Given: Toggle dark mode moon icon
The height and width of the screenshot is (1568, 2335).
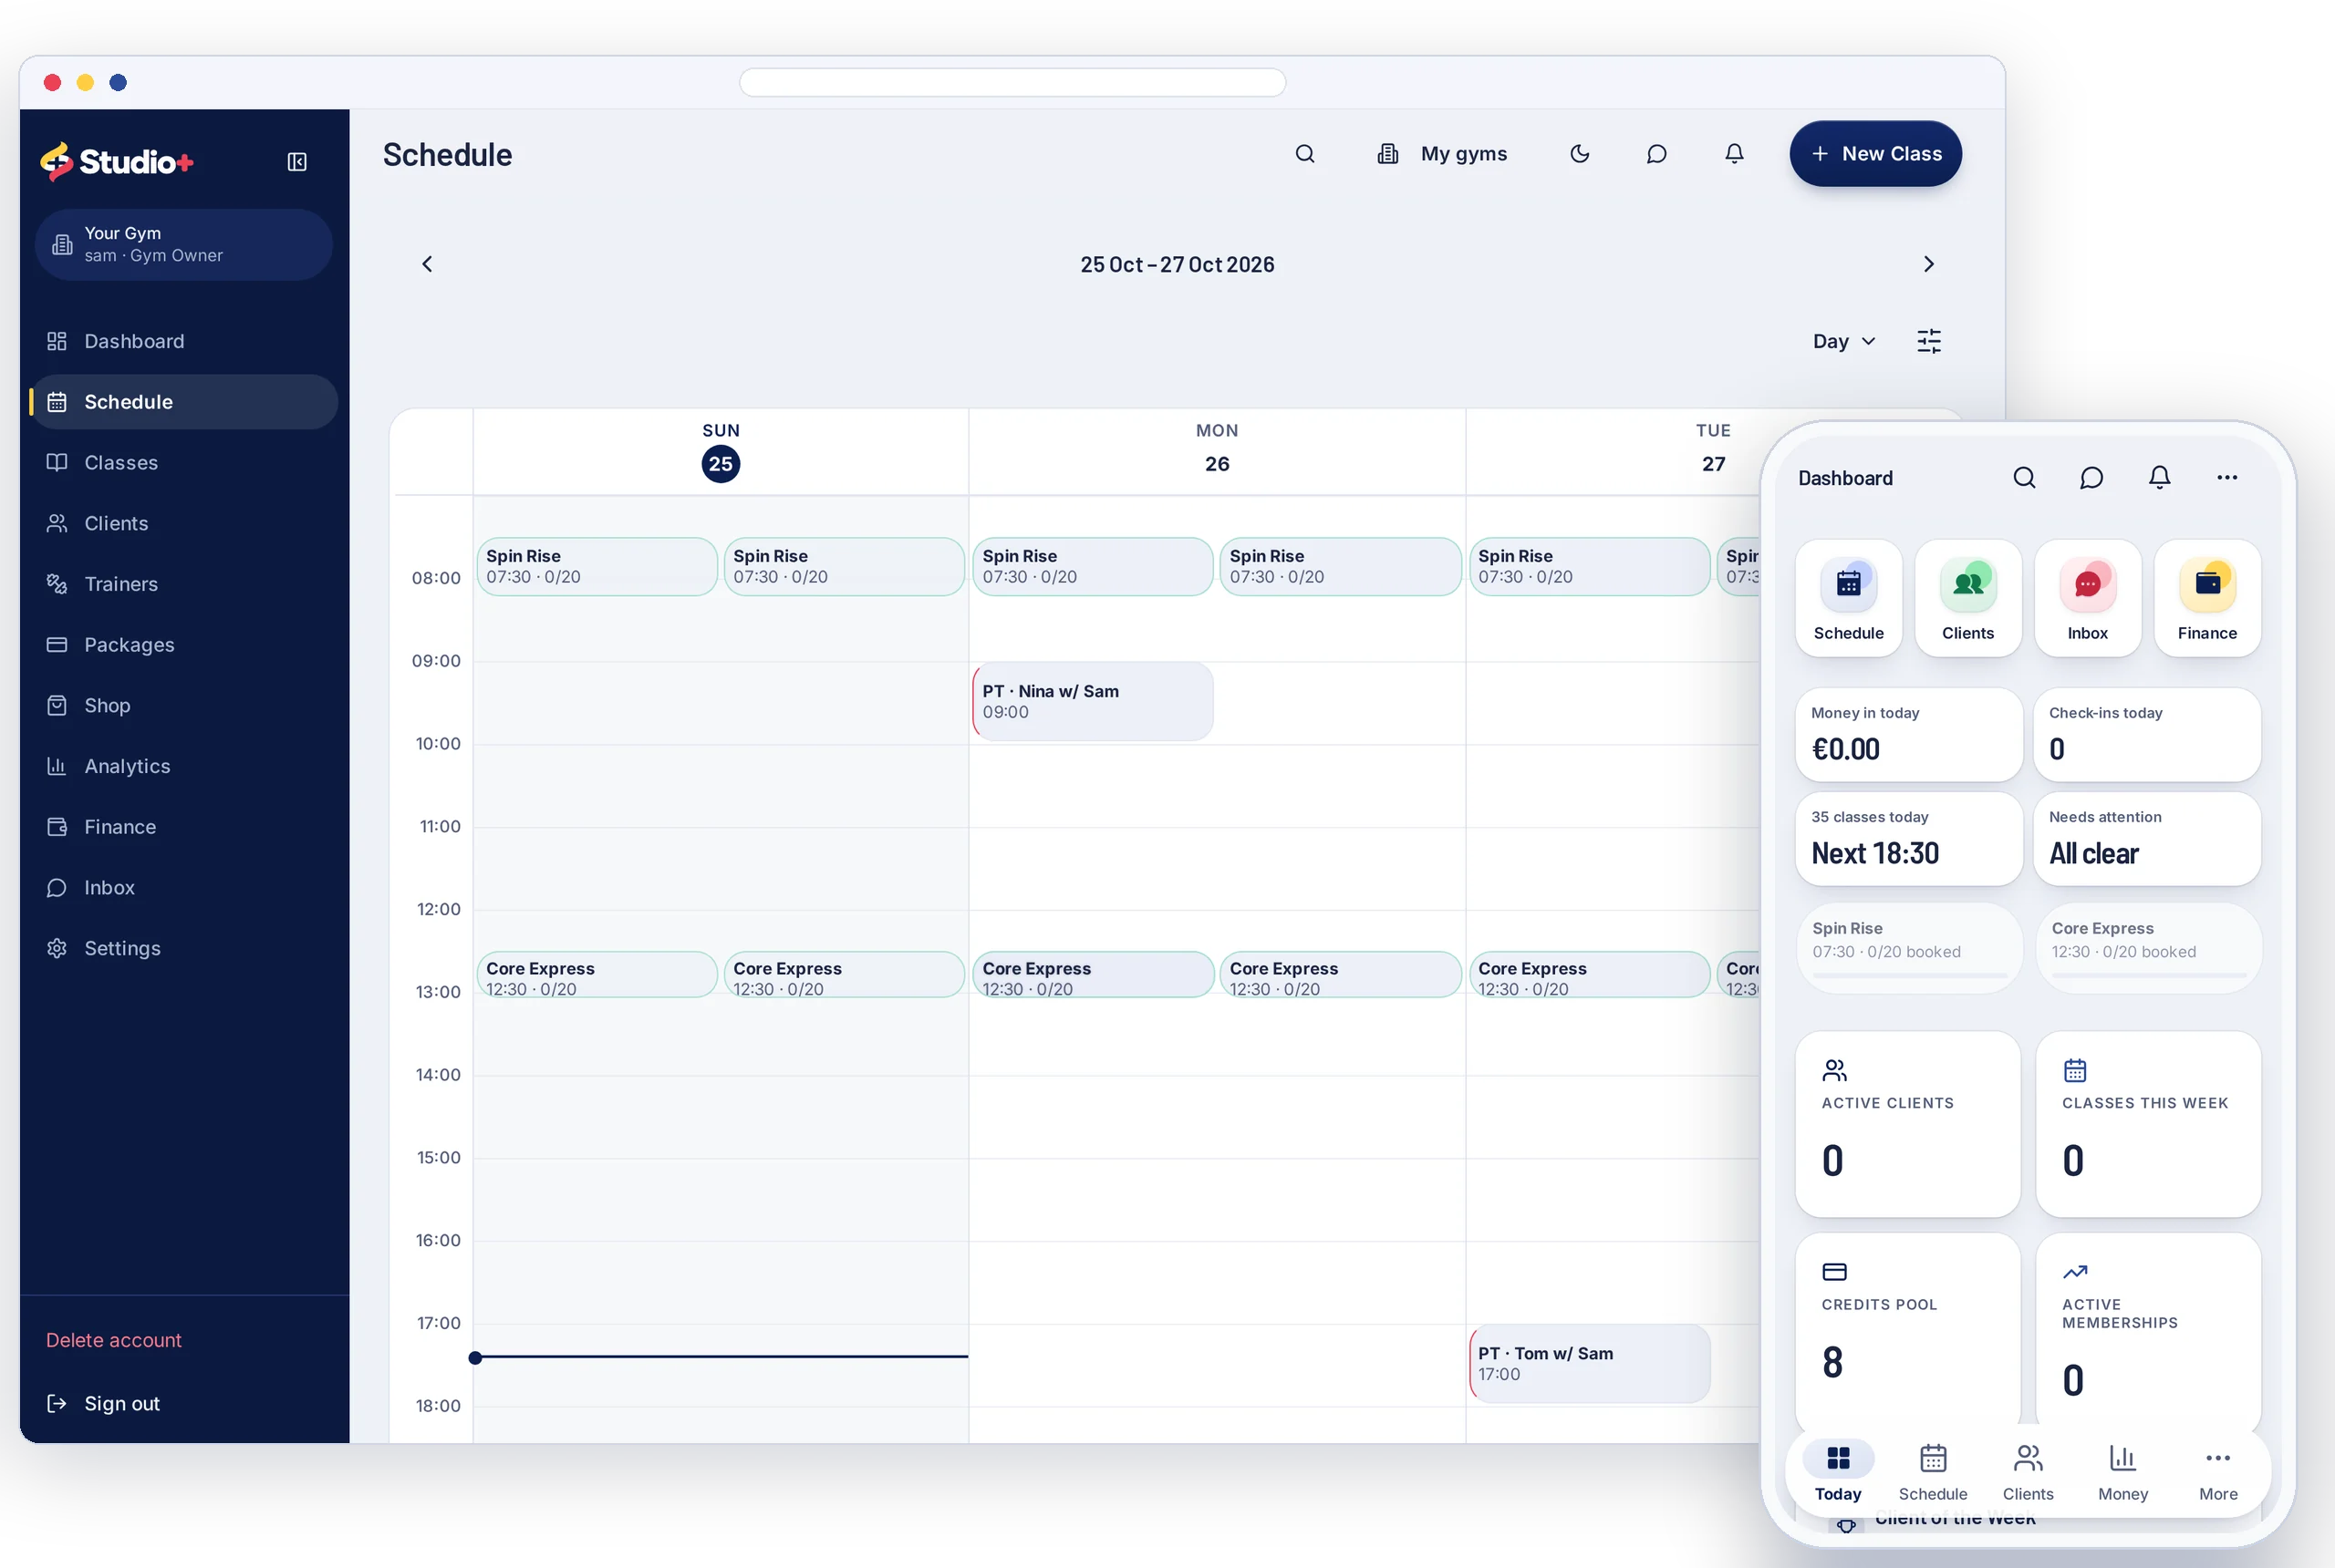Looking at the screenshot, I should pos(1580,154).
